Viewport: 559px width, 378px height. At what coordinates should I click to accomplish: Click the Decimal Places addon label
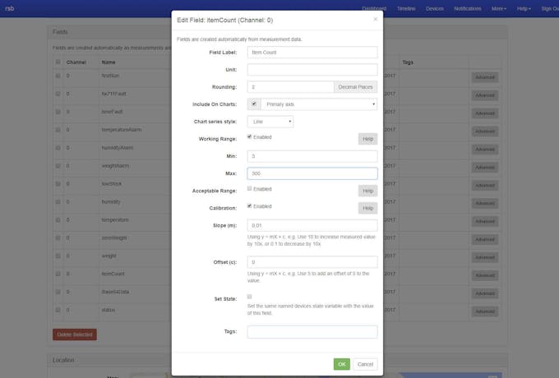pos(355,87)
